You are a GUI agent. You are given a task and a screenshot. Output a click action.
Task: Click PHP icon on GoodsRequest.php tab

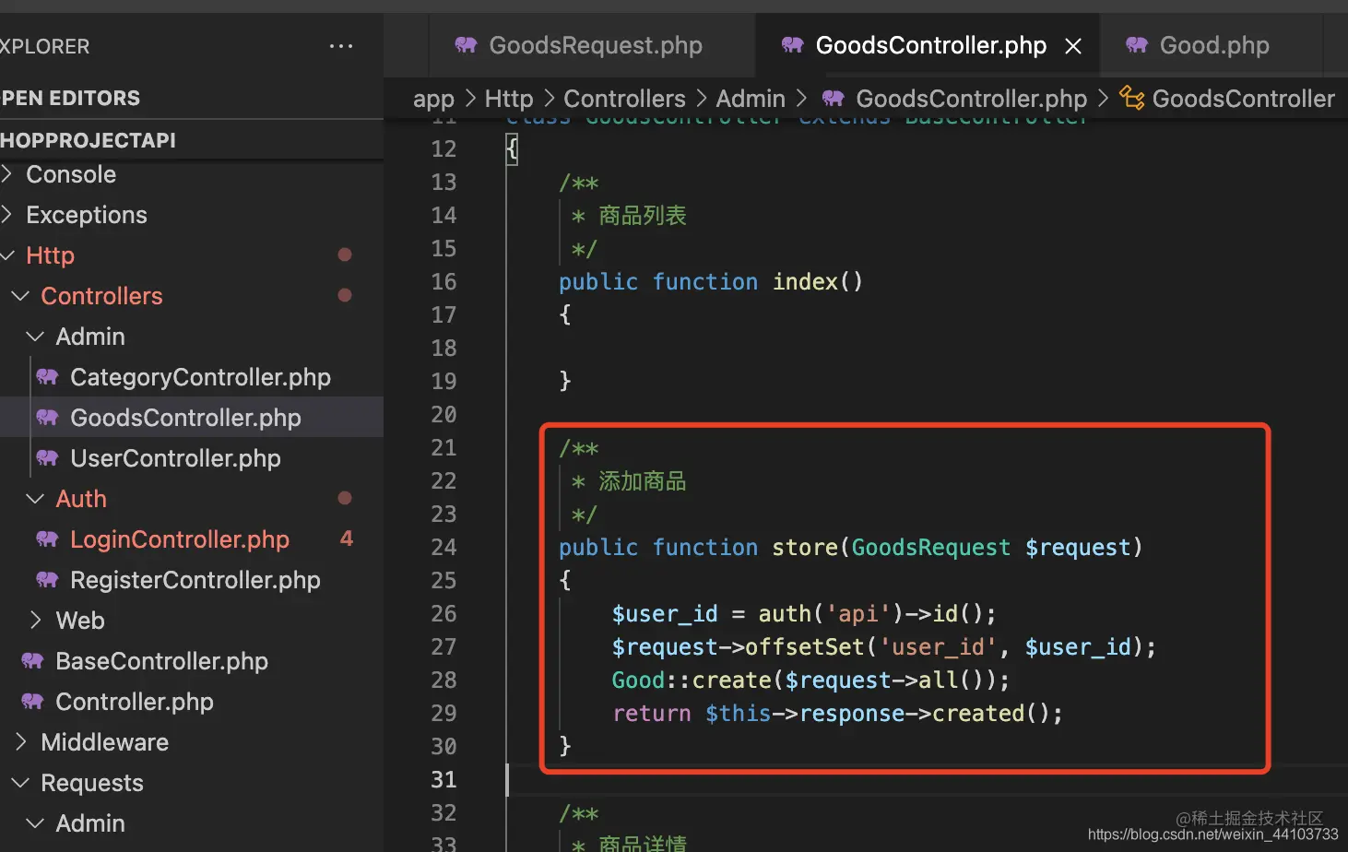466,45
